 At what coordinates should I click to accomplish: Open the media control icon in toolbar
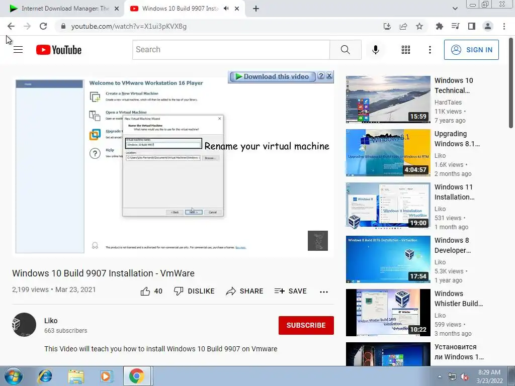(x=455, y=26)
